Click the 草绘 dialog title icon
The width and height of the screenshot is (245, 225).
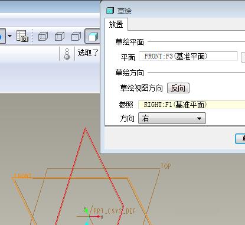[110, 11]
